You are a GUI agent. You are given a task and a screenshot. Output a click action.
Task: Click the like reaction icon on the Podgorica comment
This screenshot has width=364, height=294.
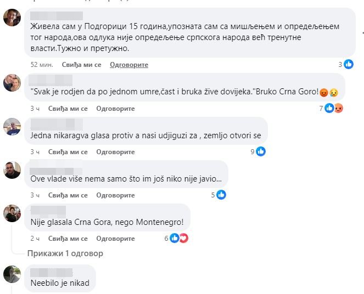(348, 64)
